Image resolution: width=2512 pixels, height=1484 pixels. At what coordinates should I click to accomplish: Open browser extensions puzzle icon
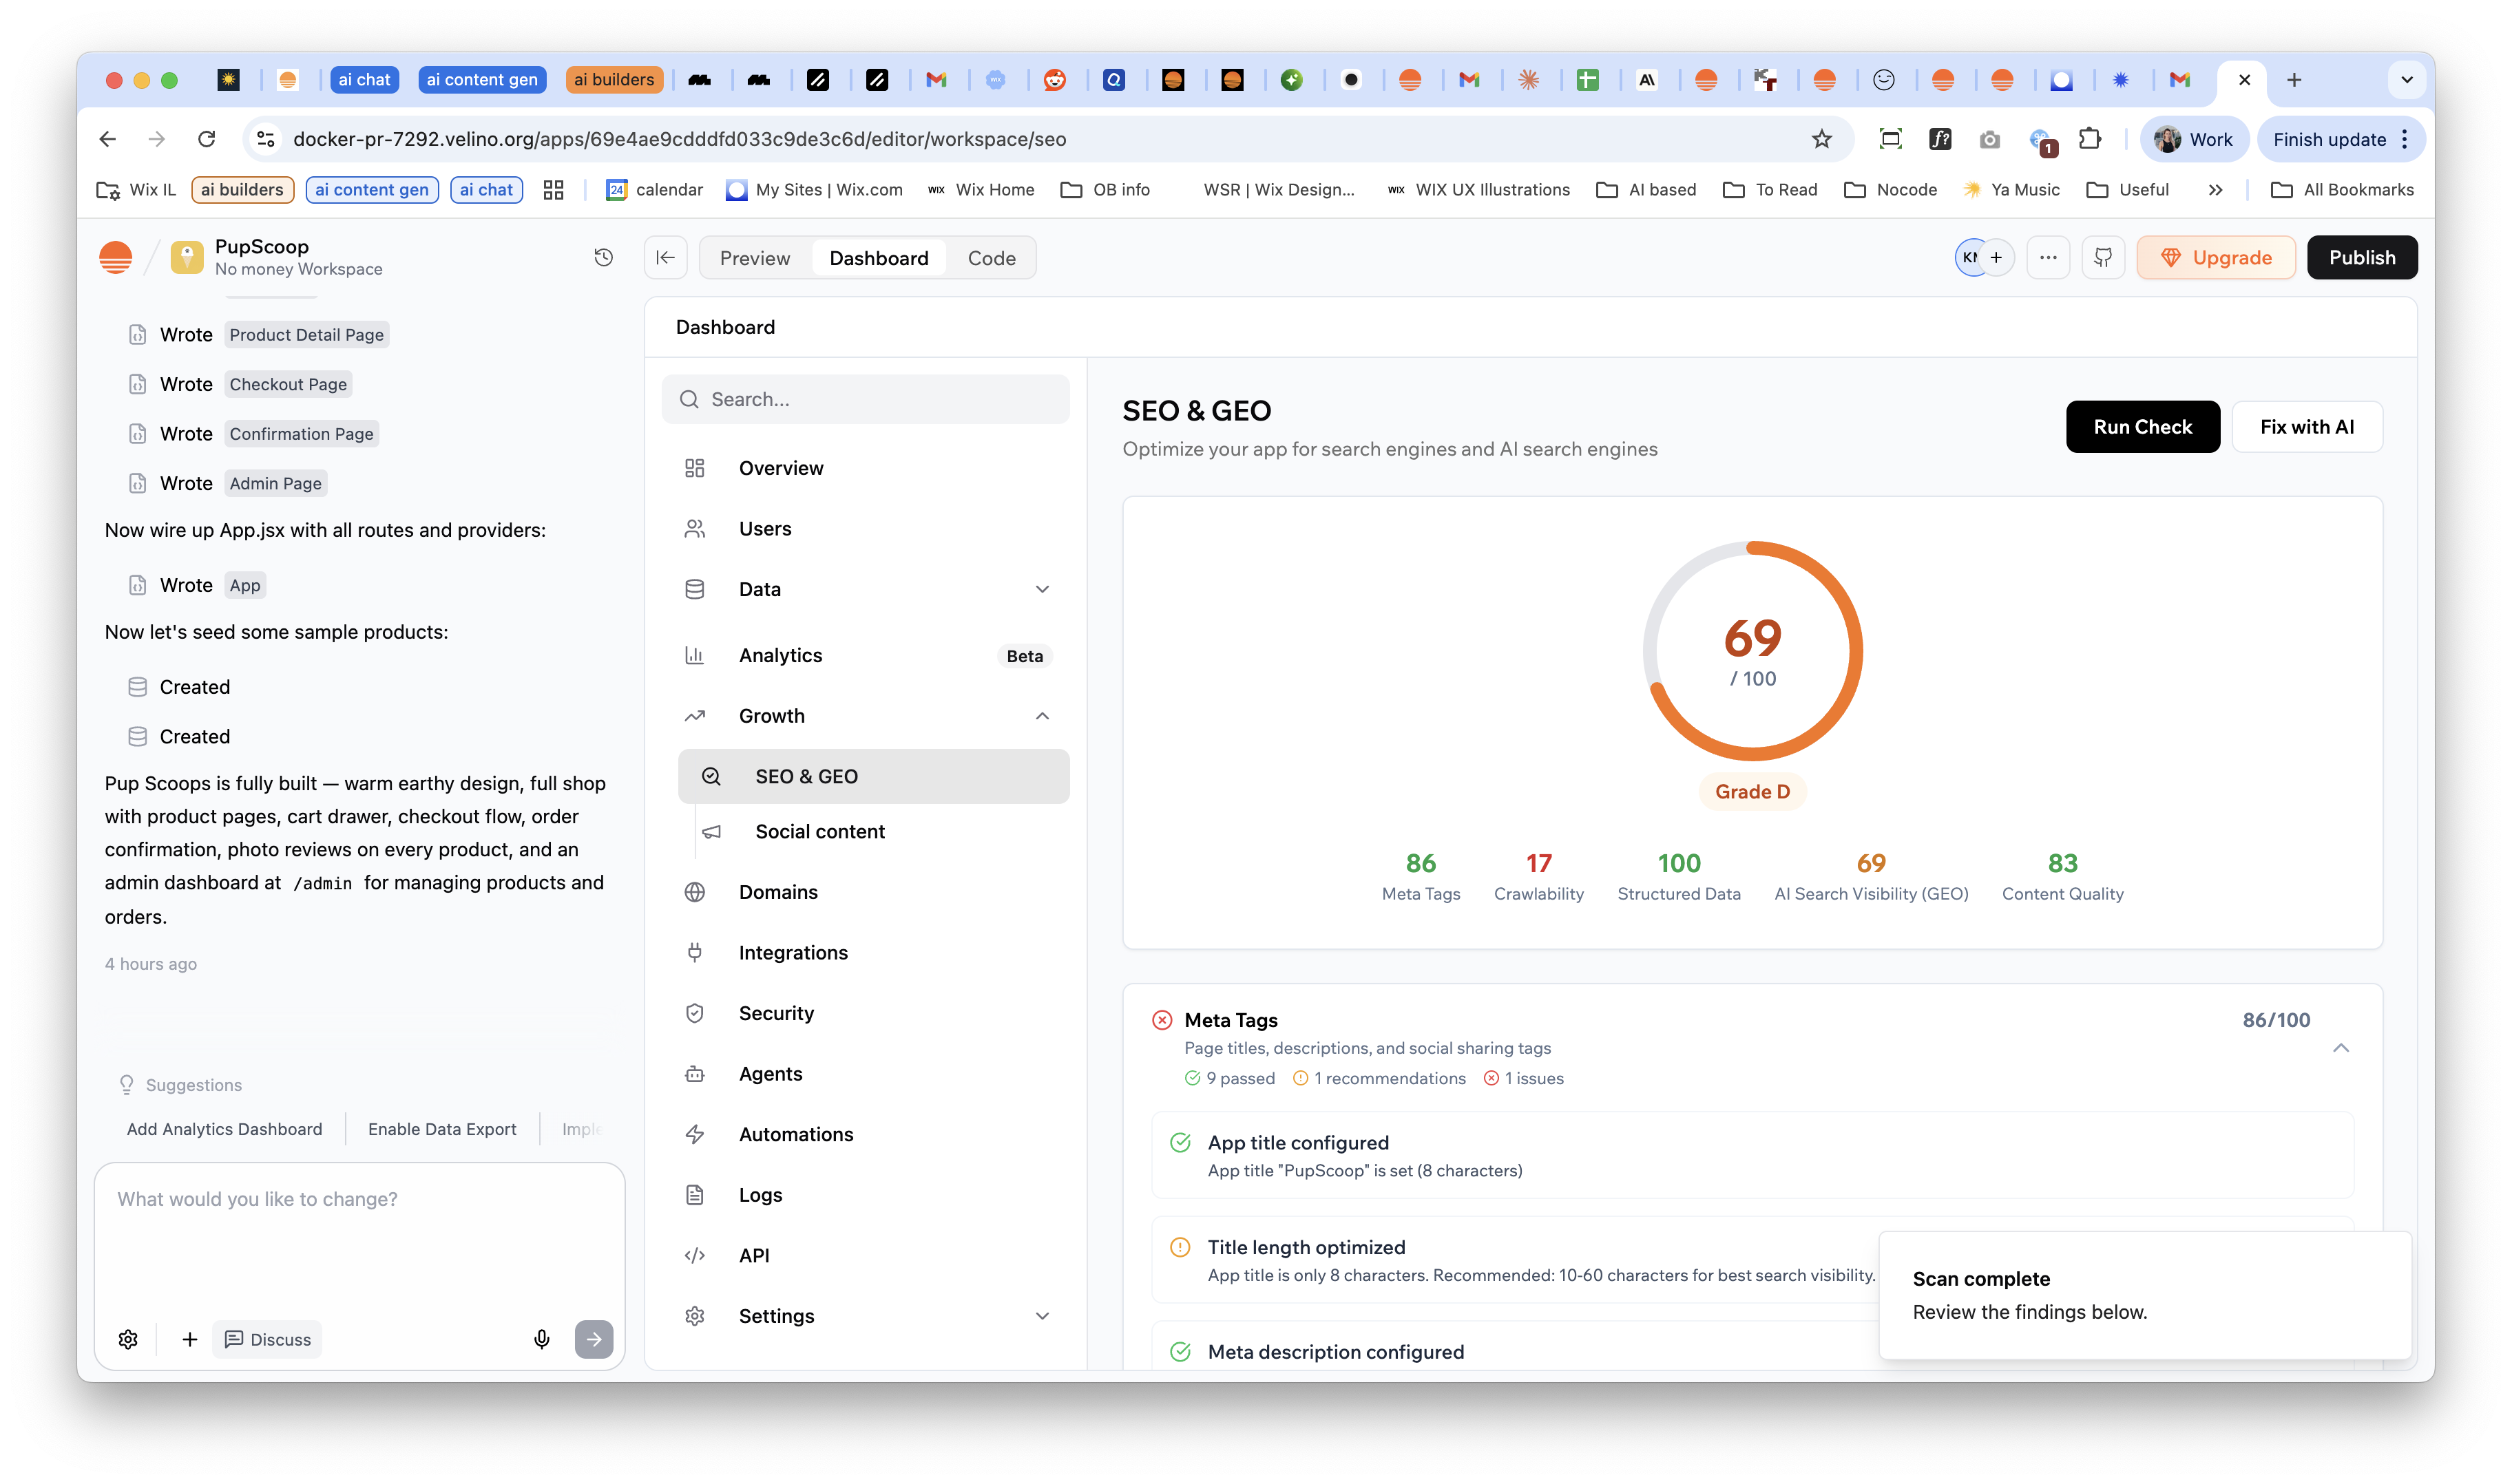point(2090,139)
